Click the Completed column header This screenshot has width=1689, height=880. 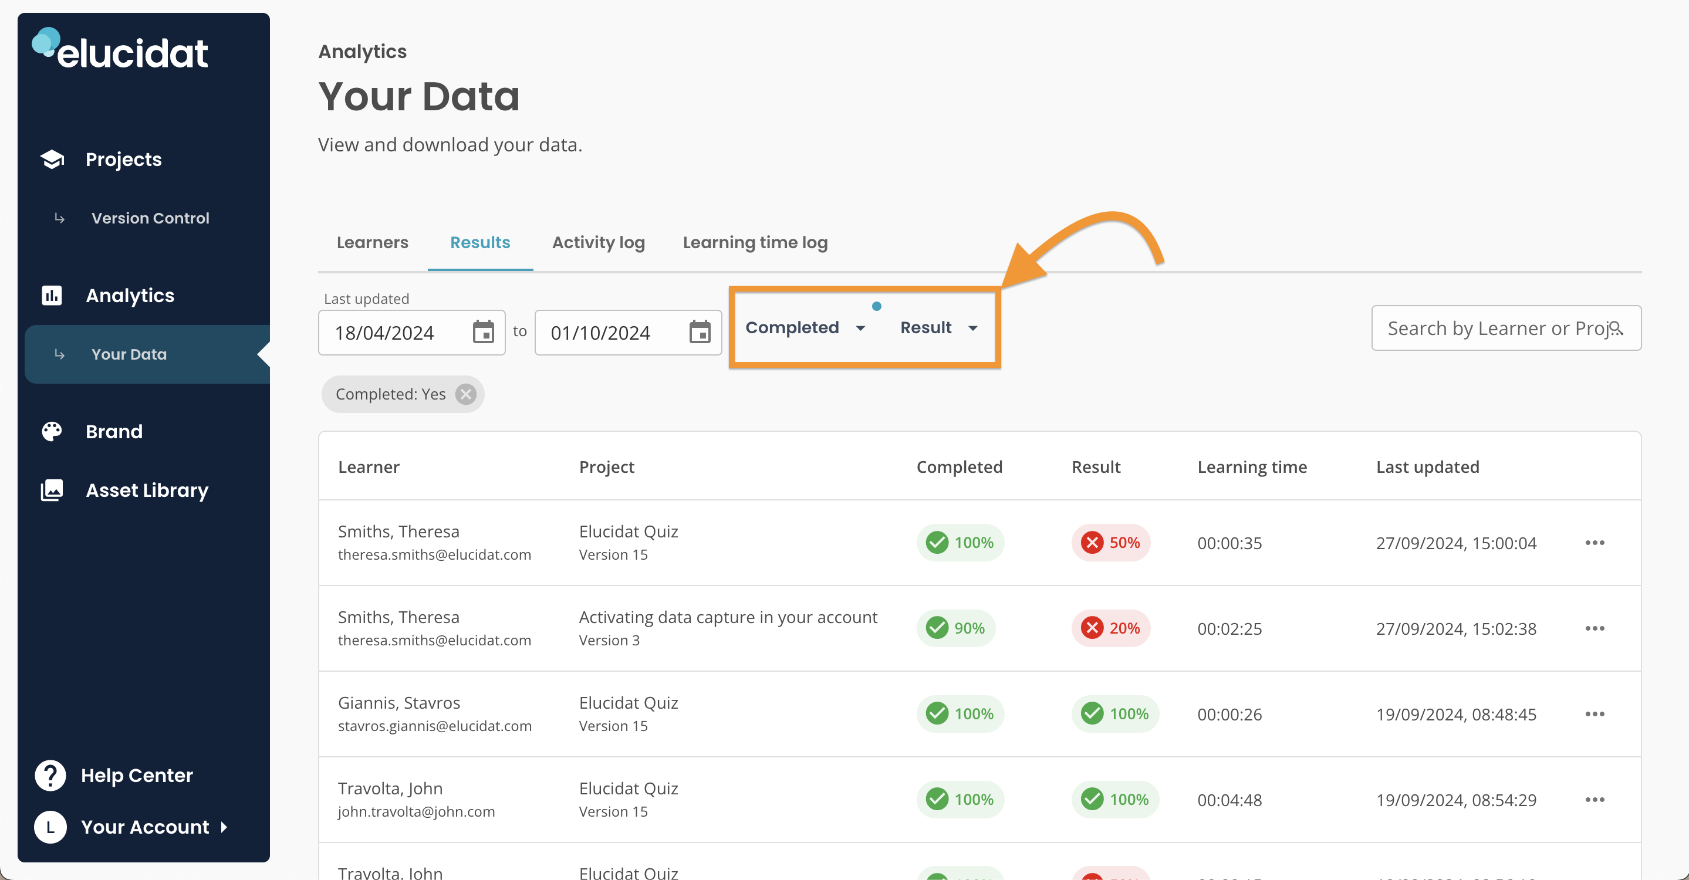tap(960, 466)
